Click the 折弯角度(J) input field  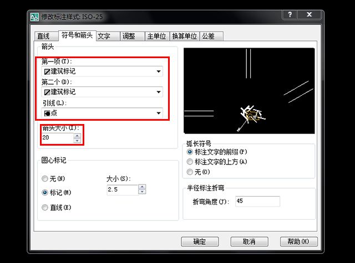click(x=257, y=202)
